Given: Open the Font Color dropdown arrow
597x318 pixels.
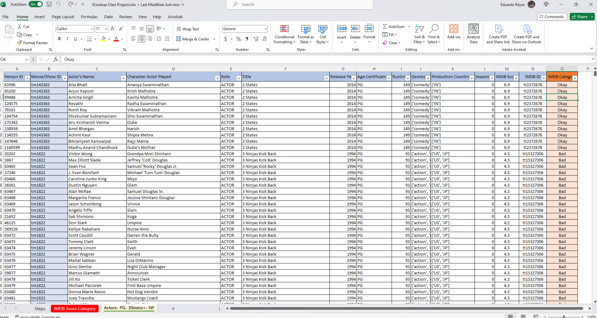Looking at the screenshot, I should (x=122, y=39).
